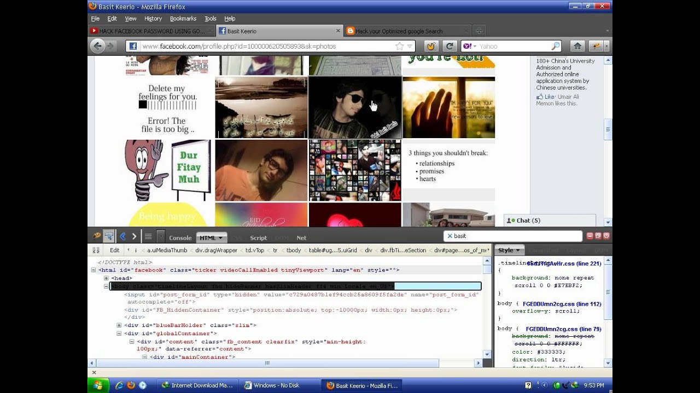Go forward in Firebug panel history
Viewport: 700px width, 393px height.
click(x=134, y=236)
